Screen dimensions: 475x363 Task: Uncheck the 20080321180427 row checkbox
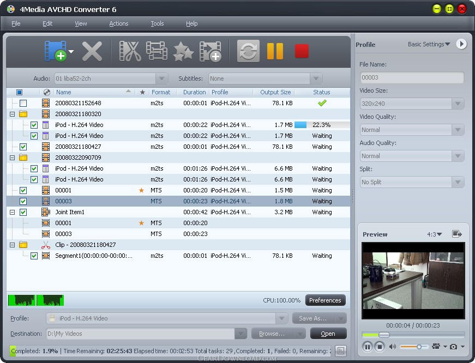(23, 147)
